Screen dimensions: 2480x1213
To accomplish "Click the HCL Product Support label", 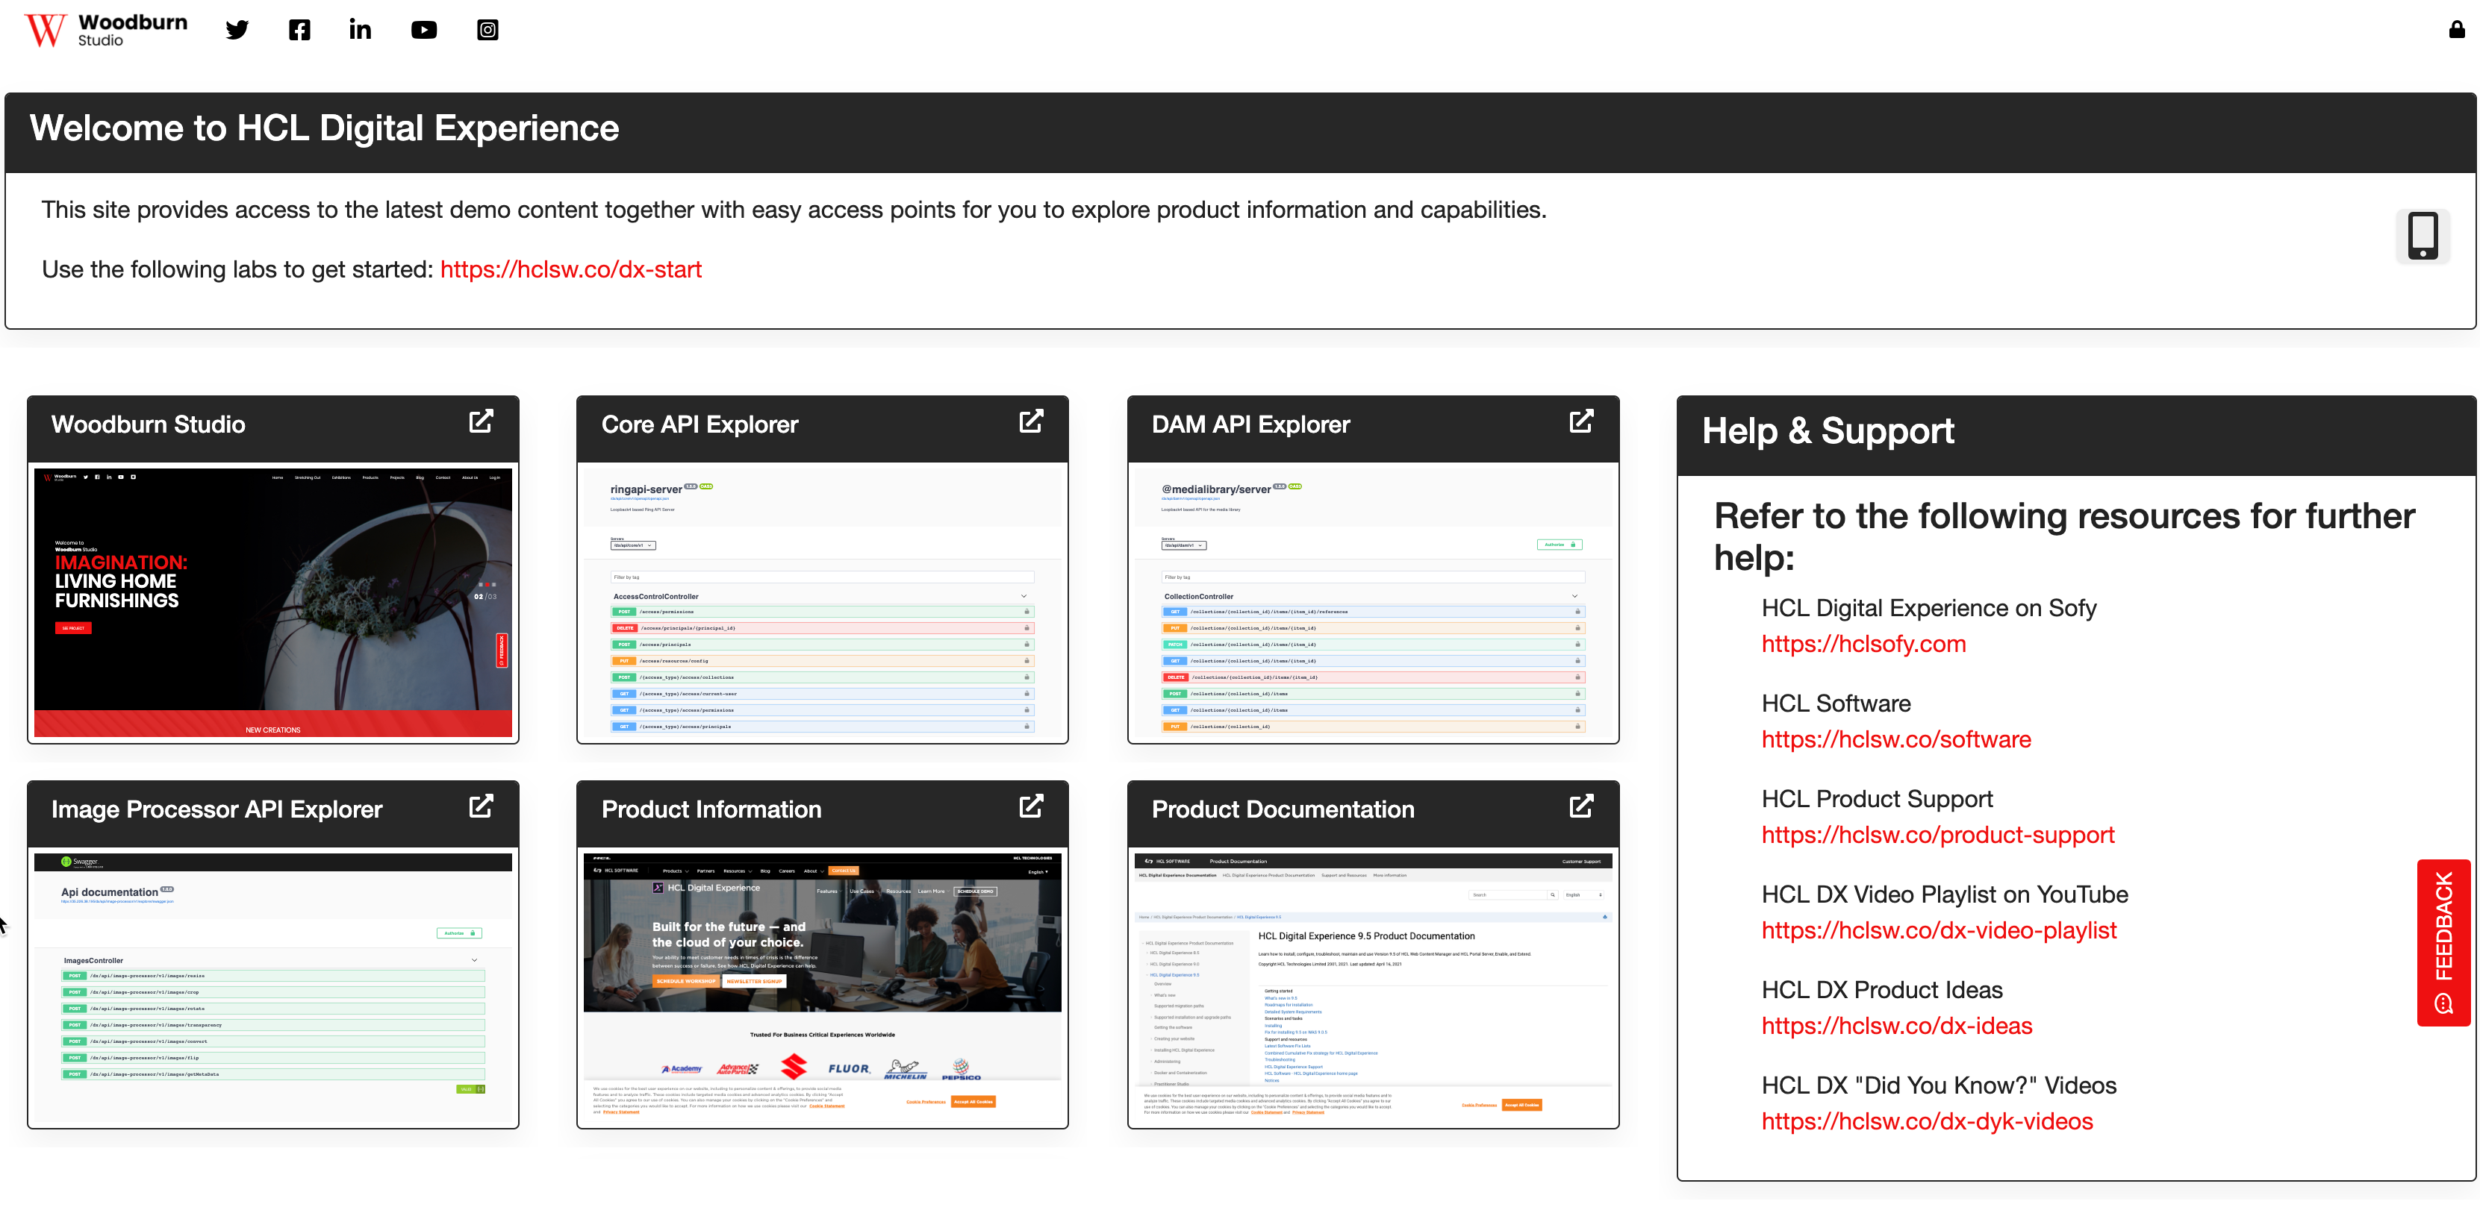I will (1878, 798).
